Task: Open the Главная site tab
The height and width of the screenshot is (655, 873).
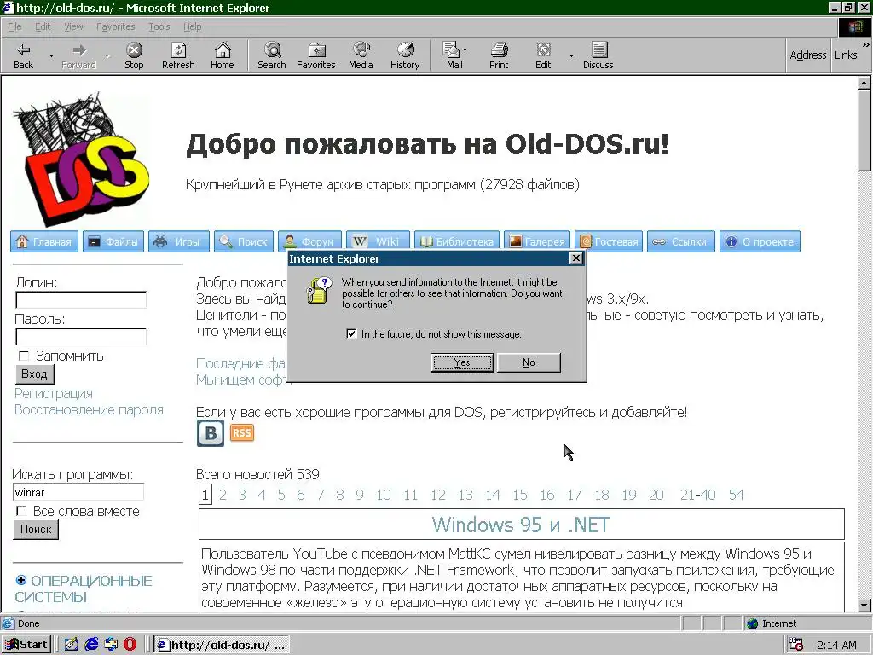Action: 44,241
